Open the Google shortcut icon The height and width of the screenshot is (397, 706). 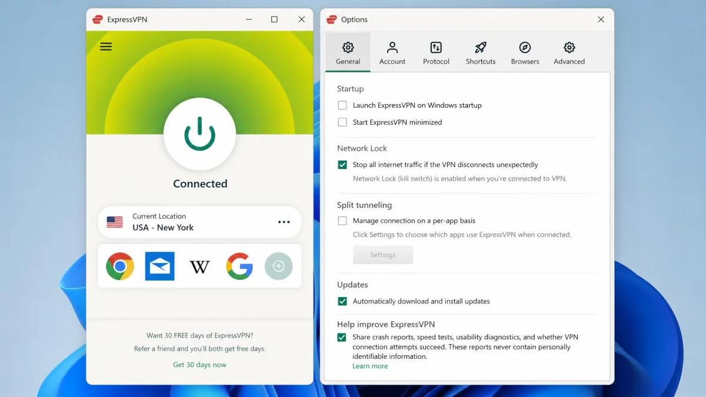coord(239,266)
